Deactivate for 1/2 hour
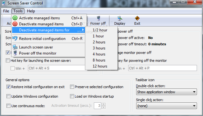203x116 pixels. (x=101, y=30)
